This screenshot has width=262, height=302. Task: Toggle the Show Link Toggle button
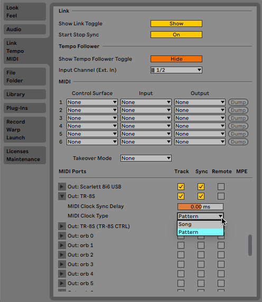(176, 24)
